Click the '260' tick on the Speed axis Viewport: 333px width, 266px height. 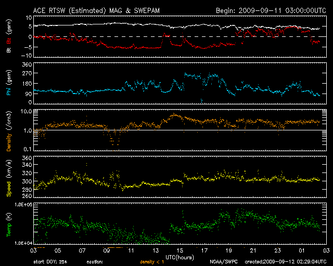27,196
